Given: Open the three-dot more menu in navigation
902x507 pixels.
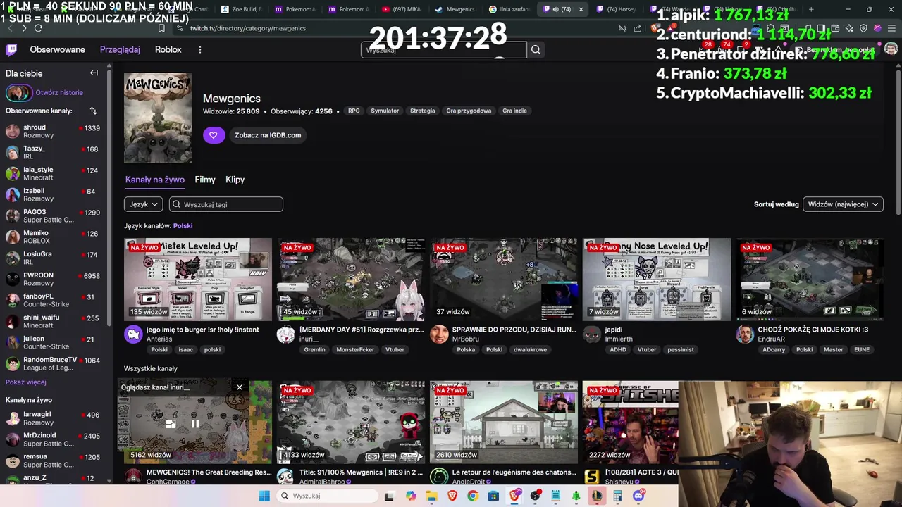Looking at the screenshot, I should [x=200, y=50].
